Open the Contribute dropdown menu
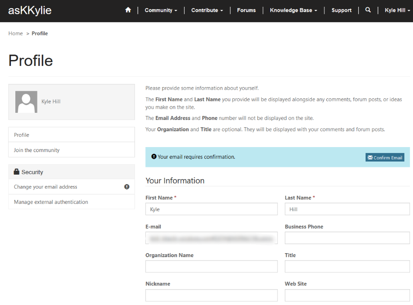The image size is (413, 305). point(207,10)
